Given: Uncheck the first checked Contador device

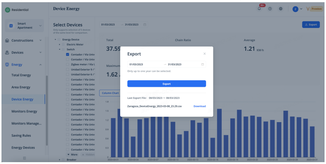Looking at the screenshot, I should (67, 54).
